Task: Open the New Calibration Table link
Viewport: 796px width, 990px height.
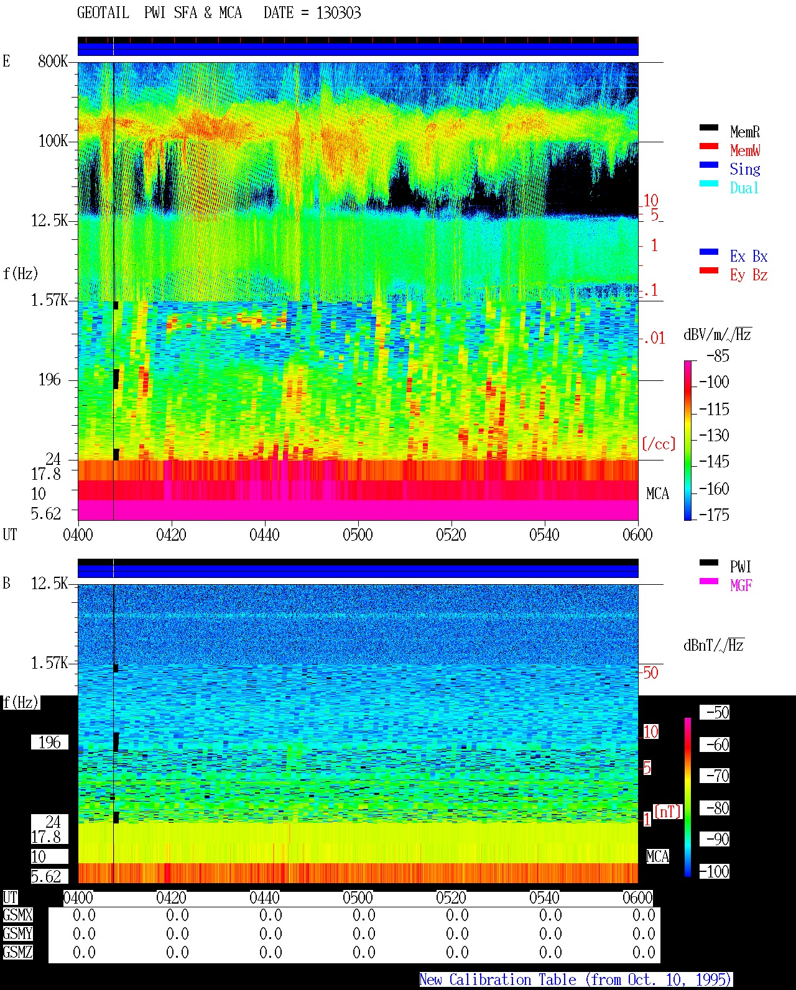Action: click(x=576, y=980)
